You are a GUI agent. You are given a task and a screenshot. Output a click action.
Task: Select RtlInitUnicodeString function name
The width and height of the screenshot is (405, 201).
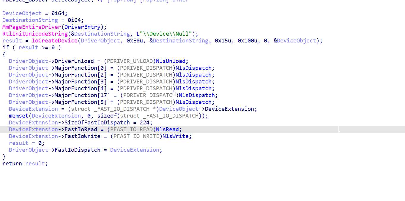35,34
